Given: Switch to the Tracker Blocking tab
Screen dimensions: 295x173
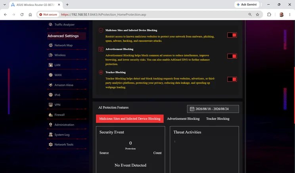Looking at the screenshot, I should [x=218, y=119].
